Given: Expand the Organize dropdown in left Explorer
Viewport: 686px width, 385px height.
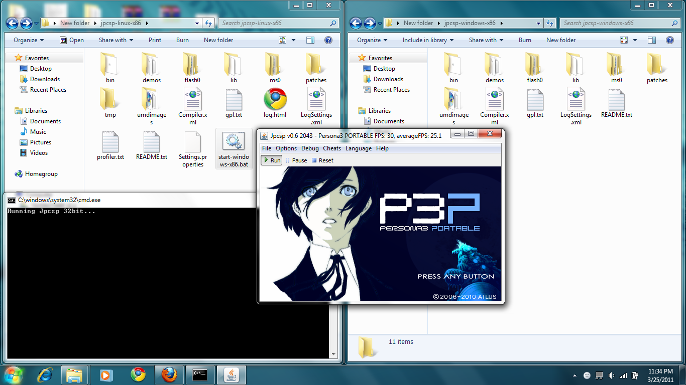Looking at the screenshot, I should (x=29, y=40).
